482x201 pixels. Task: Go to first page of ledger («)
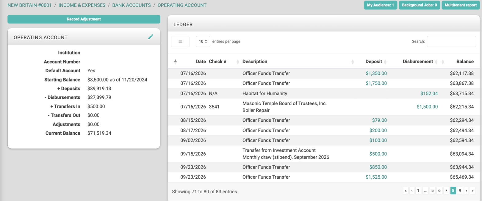pyautogui.click(x=406, y=191)
